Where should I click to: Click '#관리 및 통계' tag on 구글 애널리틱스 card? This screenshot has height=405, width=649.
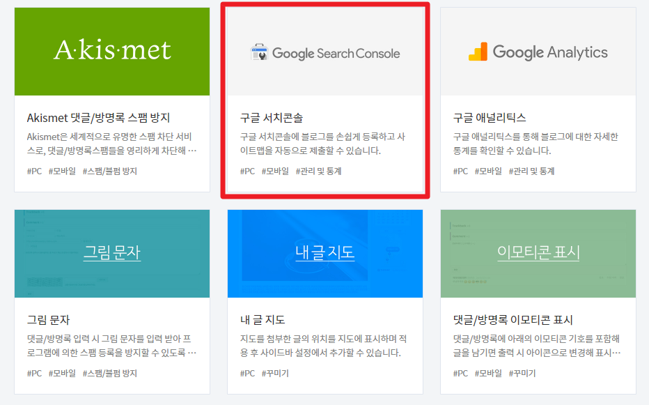[x=531, y=171]
